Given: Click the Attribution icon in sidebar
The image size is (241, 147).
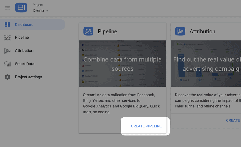Looking at the screenshot, I should tap(8, 51).
